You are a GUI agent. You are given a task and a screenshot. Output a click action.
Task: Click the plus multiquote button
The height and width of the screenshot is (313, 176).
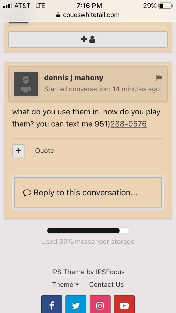click(x=18, y=150)
